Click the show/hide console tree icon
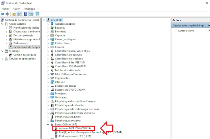Viewport: 210px width, 139px height. [x=19, y=14]
